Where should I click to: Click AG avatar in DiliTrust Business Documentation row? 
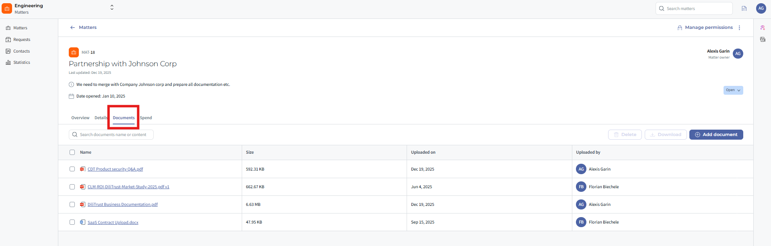click(581, 205)
